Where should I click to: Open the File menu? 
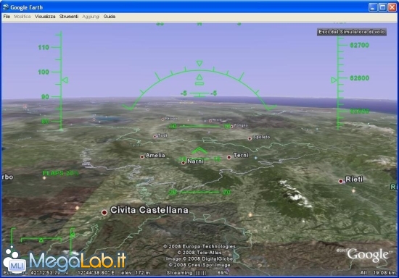pyautogui.click(x=7, y=17)
